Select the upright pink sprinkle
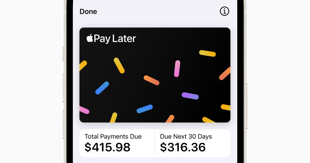This screenshot has width=310, height=163. click(x=177, y=69)
